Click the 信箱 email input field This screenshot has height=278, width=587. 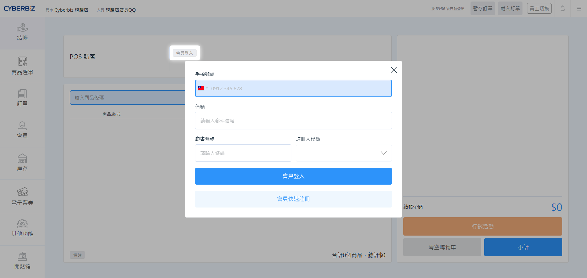(x=293, y=121)
